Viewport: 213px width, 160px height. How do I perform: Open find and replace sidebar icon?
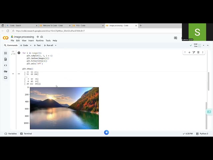pyautogui.click(x=6, y=59)
